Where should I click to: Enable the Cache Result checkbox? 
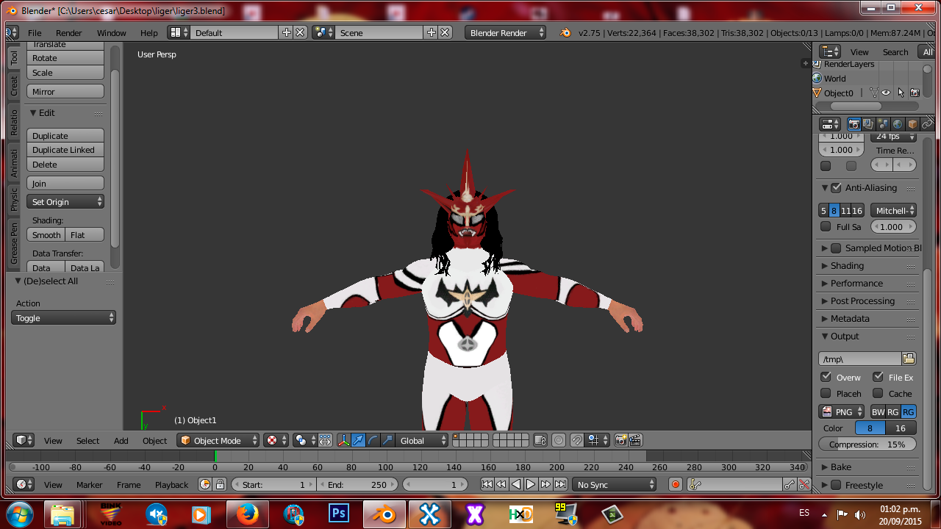(x=878, y=393)
